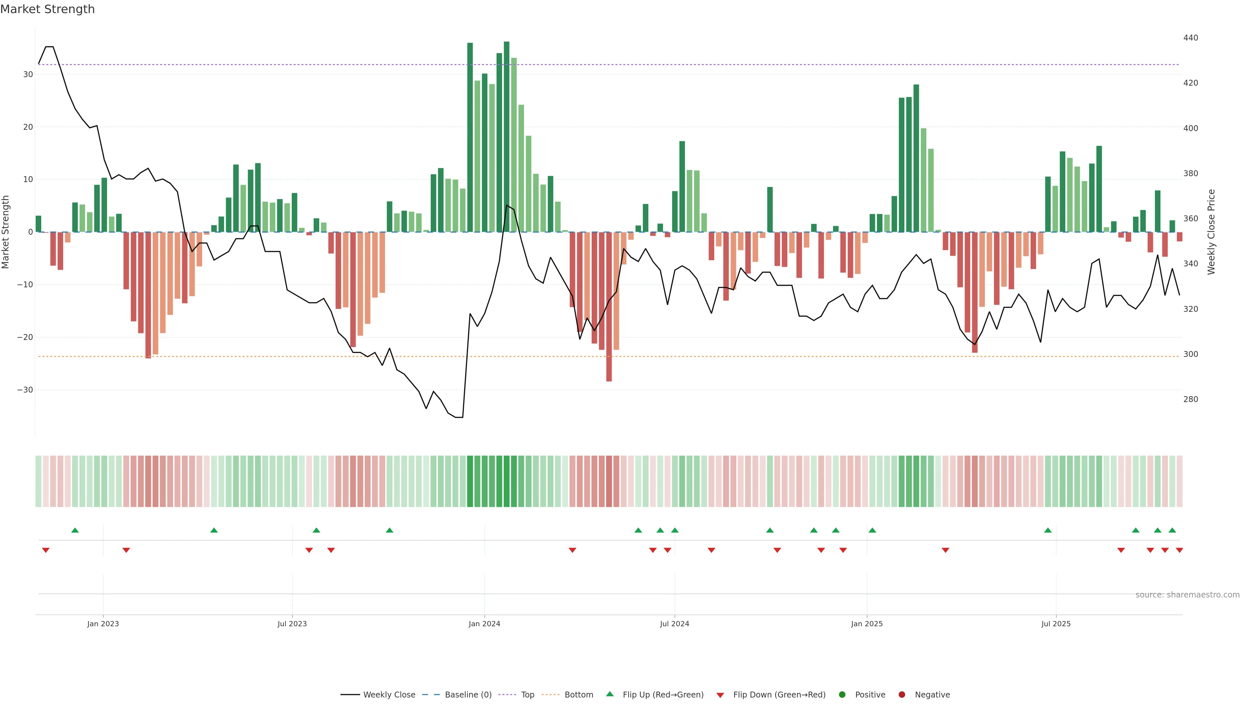
Task: Click the Jan 2024 x-axis label
Action: tap(484, 624)
